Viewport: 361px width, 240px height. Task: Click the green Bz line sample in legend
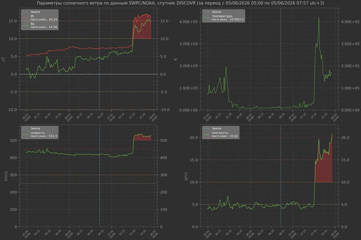coord(25,25)
